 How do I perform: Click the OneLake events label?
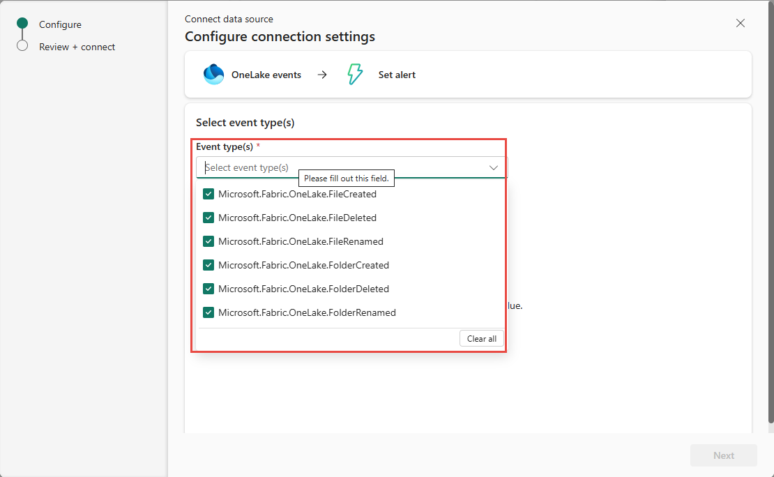tap(266, 75)
